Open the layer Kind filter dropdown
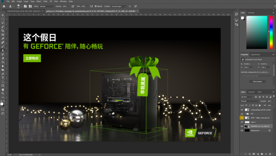Image resolution: width=276 pixels, height=156 pixels. [247, 97]
